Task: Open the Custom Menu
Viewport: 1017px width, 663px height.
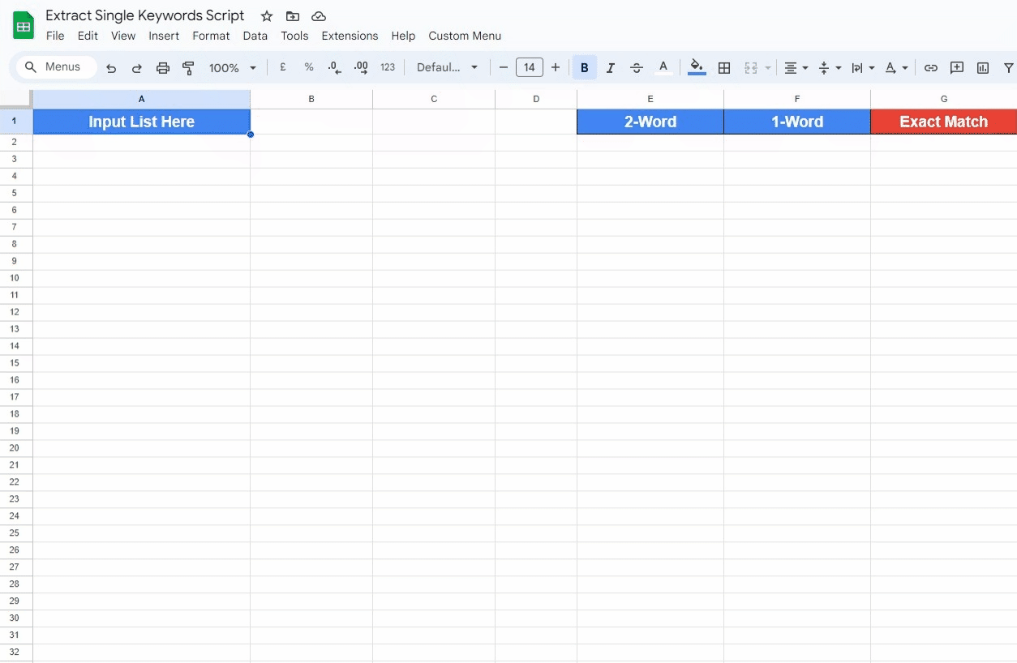Action: (465, 36)
